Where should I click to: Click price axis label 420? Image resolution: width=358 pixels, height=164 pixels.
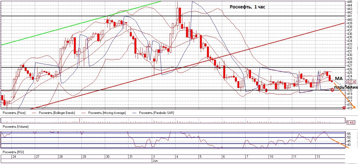pos(350,90)
